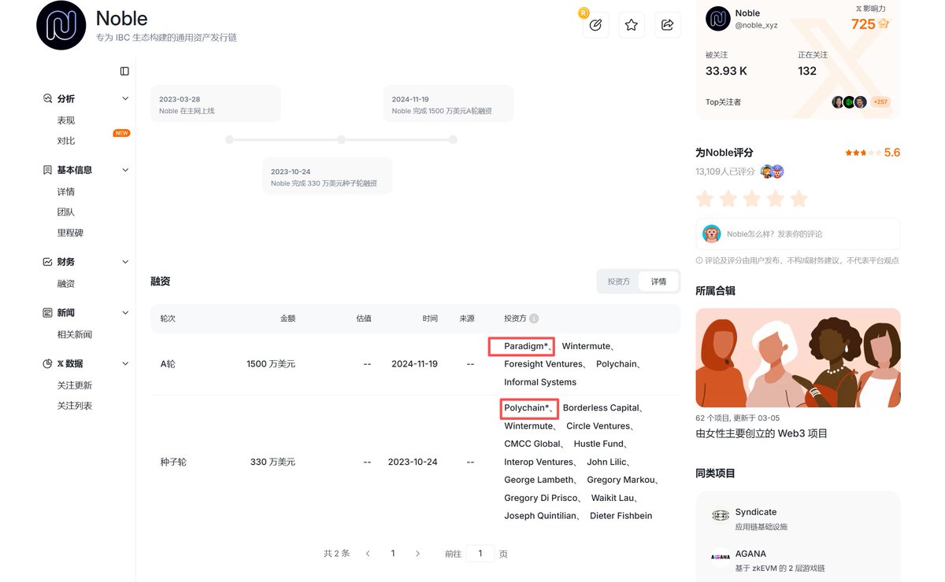Open Interop Ventures investor link
945x582 pixels.
coord(539,462)
